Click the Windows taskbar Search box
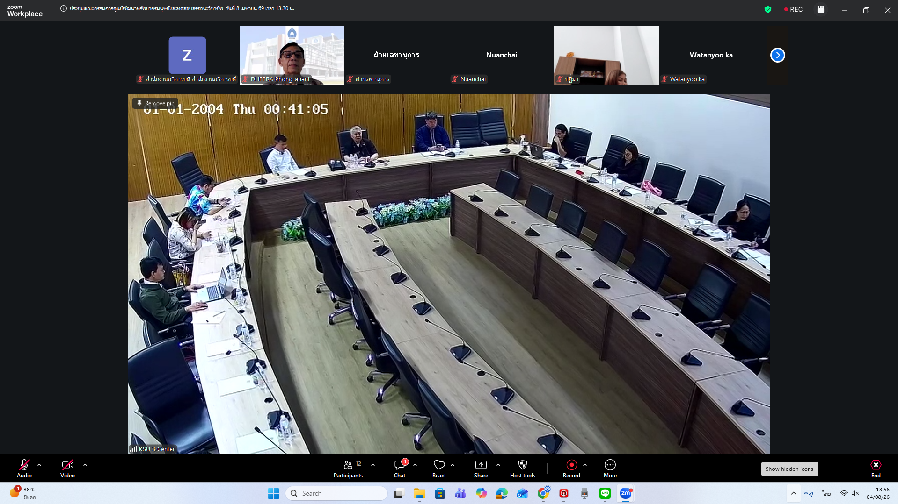This screenshot has height=504, width=898. tap(337, 493)
